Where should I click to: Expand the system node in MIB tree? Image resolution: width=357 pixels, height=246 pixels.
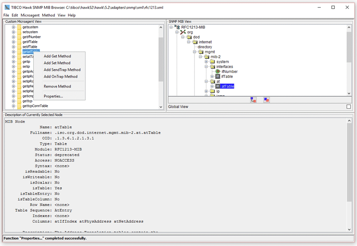(206, 62)
